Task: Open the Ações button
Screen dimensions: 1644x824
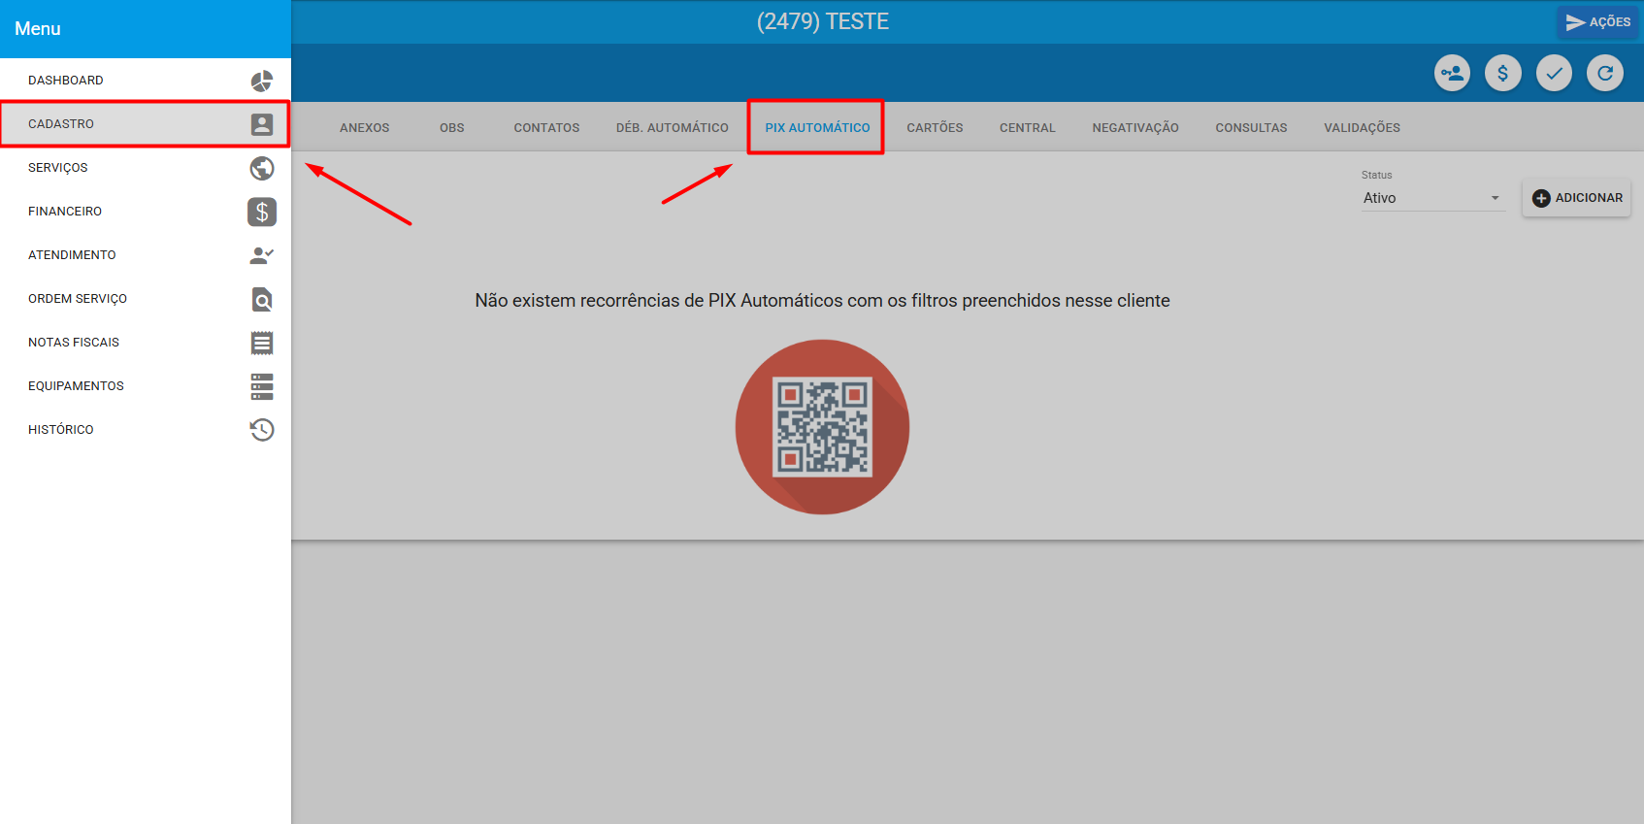Action: click(x=1597, y=21)
